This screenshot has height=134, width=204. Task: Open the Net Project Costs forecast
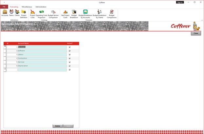coord(65,14)
